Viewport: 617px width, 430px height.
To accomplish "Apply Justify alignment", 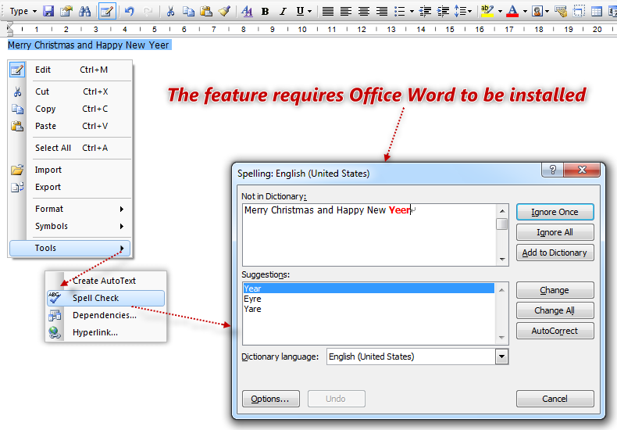I will click(x=328, y=11).
